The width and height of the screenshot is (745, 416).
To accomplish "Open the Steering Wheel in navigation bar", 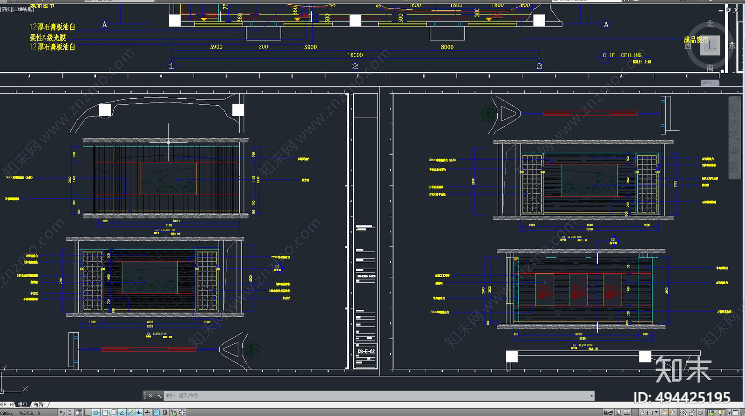I will click(x=735, y=109).
